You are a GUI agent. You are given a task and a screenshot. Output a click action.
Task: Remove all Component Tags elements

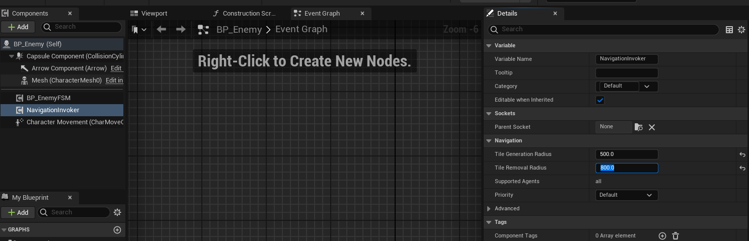[x=676, y=235]
